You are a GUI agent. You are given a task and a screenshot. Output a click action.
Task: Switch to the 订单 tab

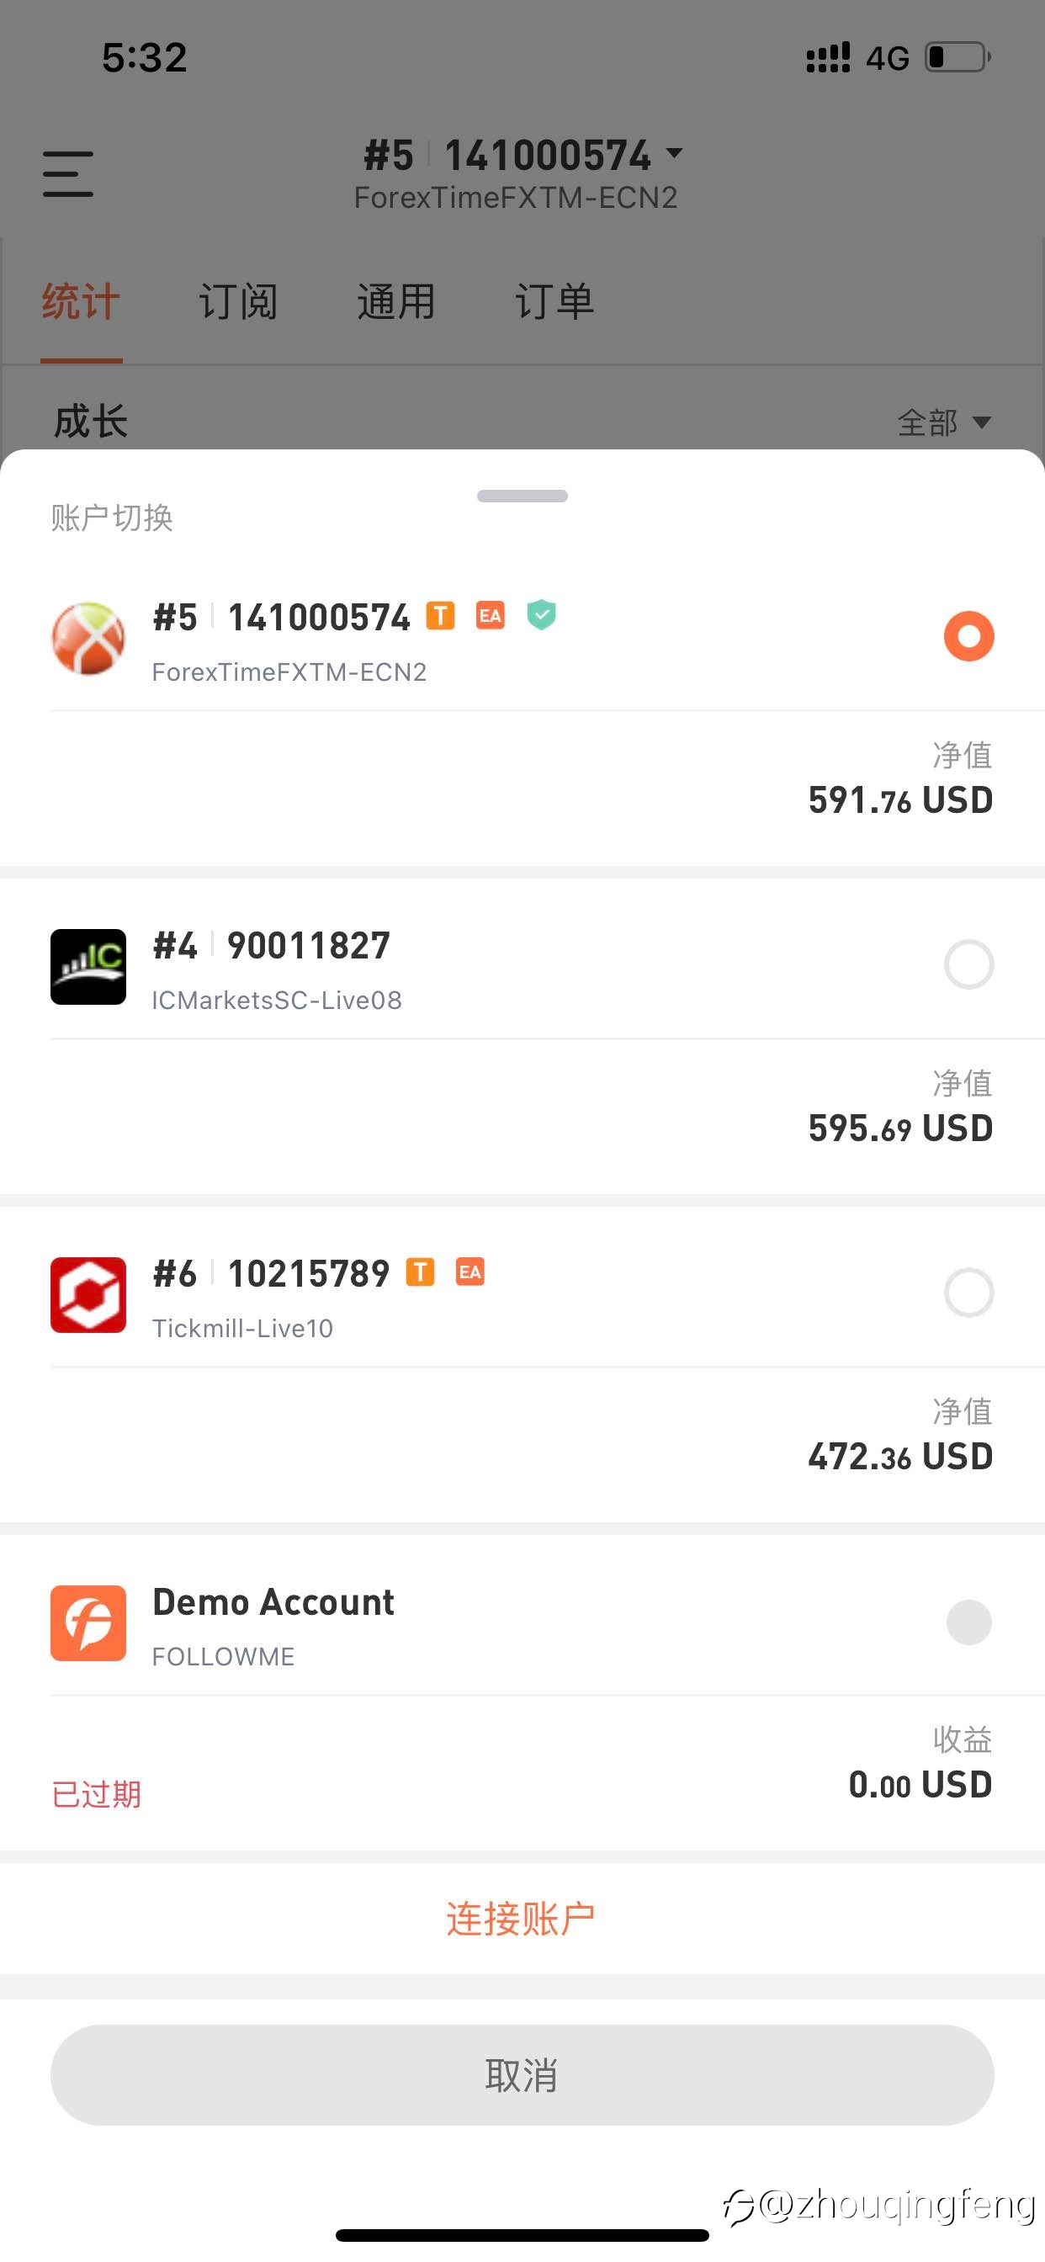554,302
